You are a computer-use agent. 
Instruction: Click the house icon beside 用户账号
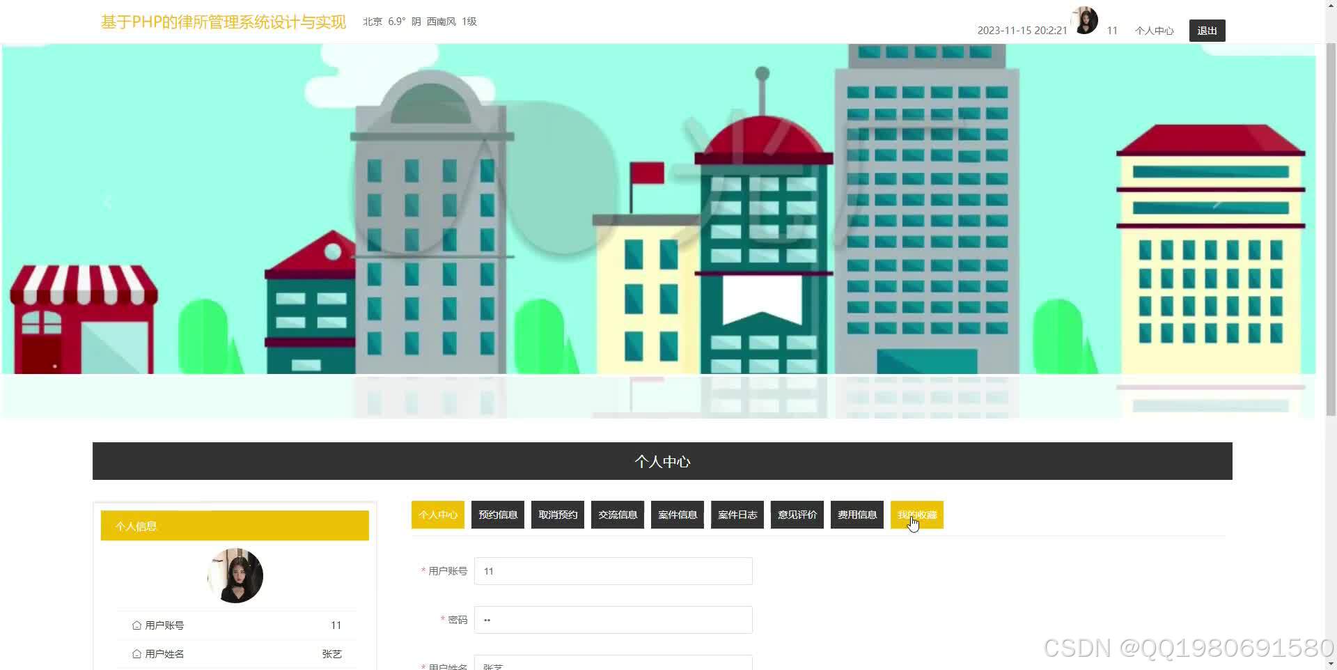(x=136, y=625)
